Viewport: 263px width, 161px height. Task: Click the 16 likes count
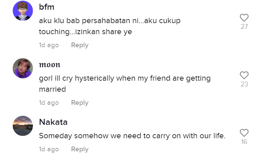[x=244, y=142]
